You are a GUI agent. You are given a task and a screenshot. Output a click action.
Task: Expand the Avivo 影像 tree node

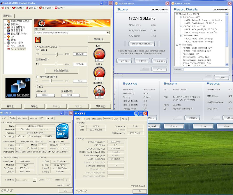pos(5,43)
